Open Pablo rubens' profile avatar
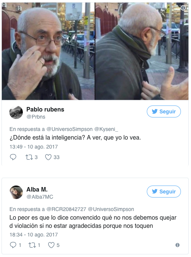Viewport: 191px width, 257px height. coord(16,112)
